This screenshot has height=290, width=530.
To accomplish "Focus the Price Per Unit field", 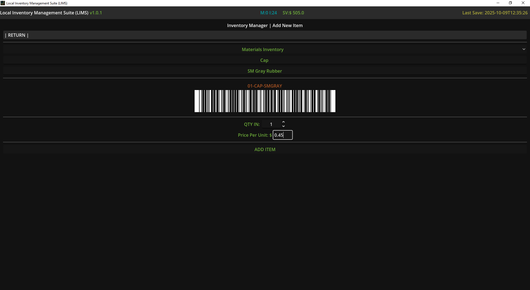I will (283, 135).
